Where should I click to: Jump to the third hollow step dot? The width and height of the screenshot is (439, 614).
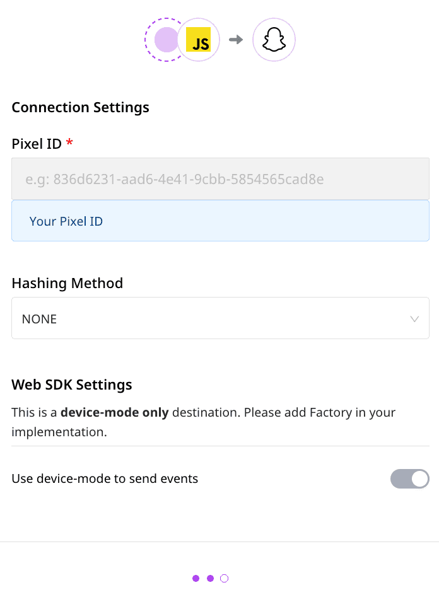[225, 578]
